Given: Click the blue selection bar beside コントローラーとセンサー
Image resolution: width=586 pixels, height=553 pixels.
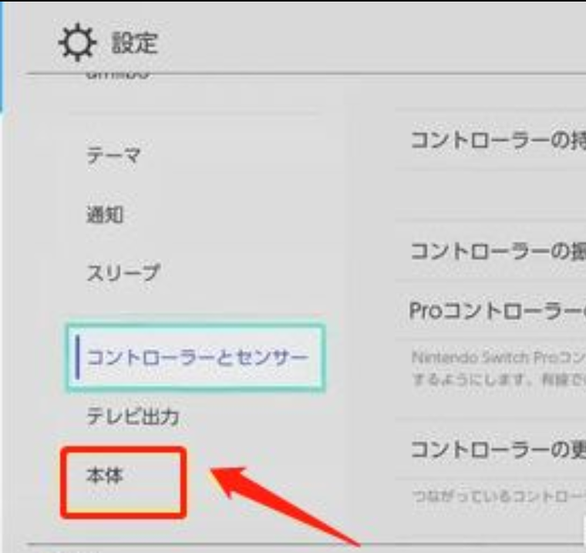Looking at the screenshot, I should (x=78, y=359).
